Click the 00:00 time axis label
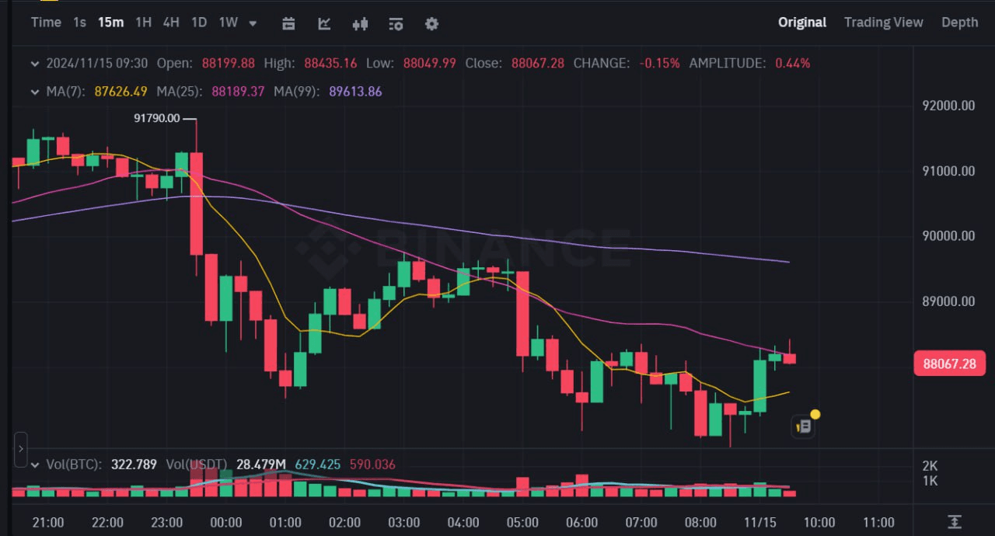This screenshot has width=995, height=536. pos(226,522)
